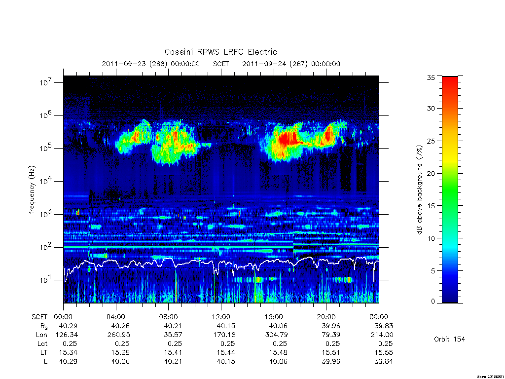Click the title 'Cassini RPWS LRFC Electric'
505x379 pixels.
(220, 52)
